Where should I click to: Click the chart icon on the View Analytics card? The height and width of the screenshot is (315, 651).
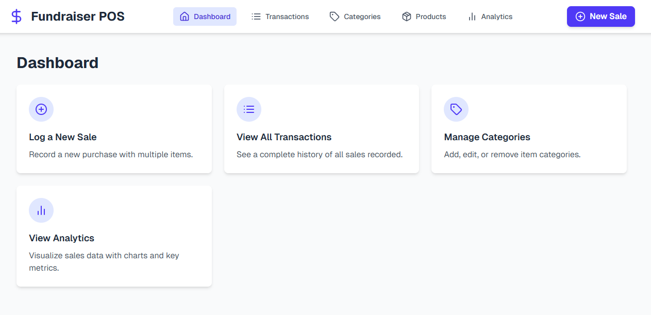coord(41,210)
